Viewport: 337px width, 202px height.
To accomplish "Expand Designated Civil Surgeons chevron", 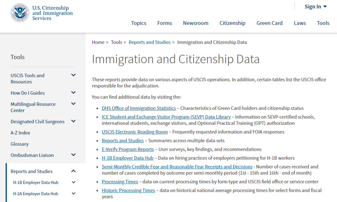I will [x=73, y=121].
